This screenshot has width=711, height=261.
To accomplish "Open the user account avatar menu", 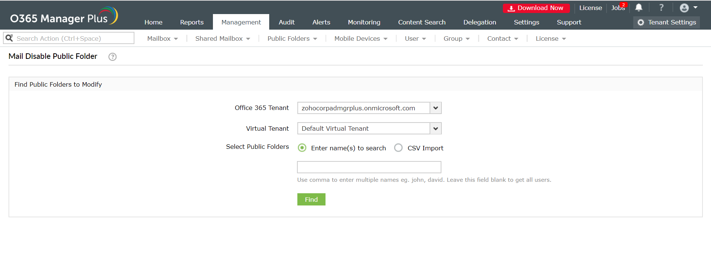I will pyautogui.click(x=689, y=8).
